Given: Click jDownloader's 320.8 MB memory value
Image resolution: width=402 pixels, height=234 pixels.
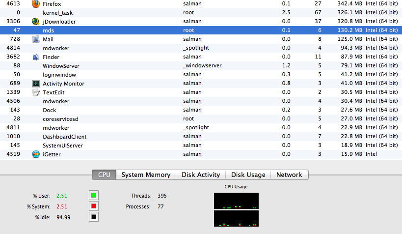Looking at the screenshot, I should point(349,21).
